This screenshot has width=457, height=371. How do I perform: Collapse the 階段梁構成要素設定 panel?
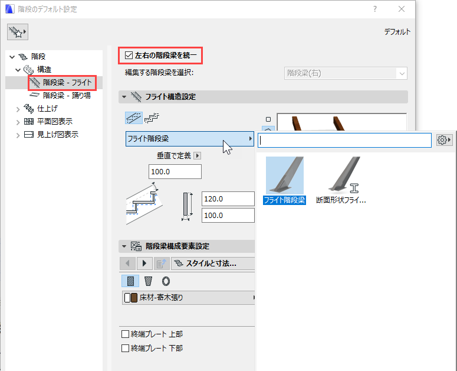pos(124,246)
